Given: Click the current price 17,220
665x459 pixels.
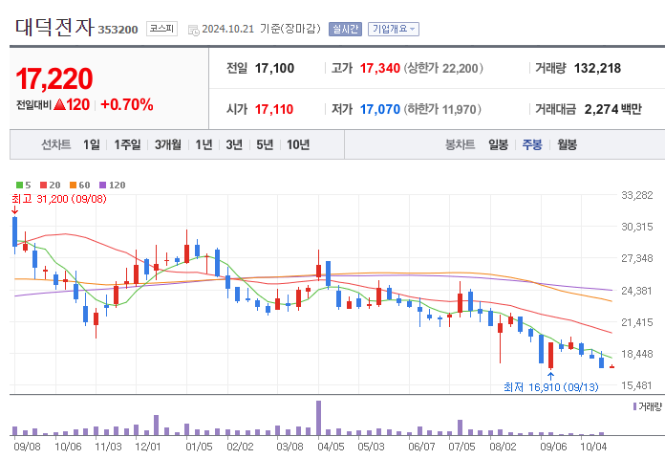Looking at the screenshot, I should pyautogui.click(x=54, y=79).
